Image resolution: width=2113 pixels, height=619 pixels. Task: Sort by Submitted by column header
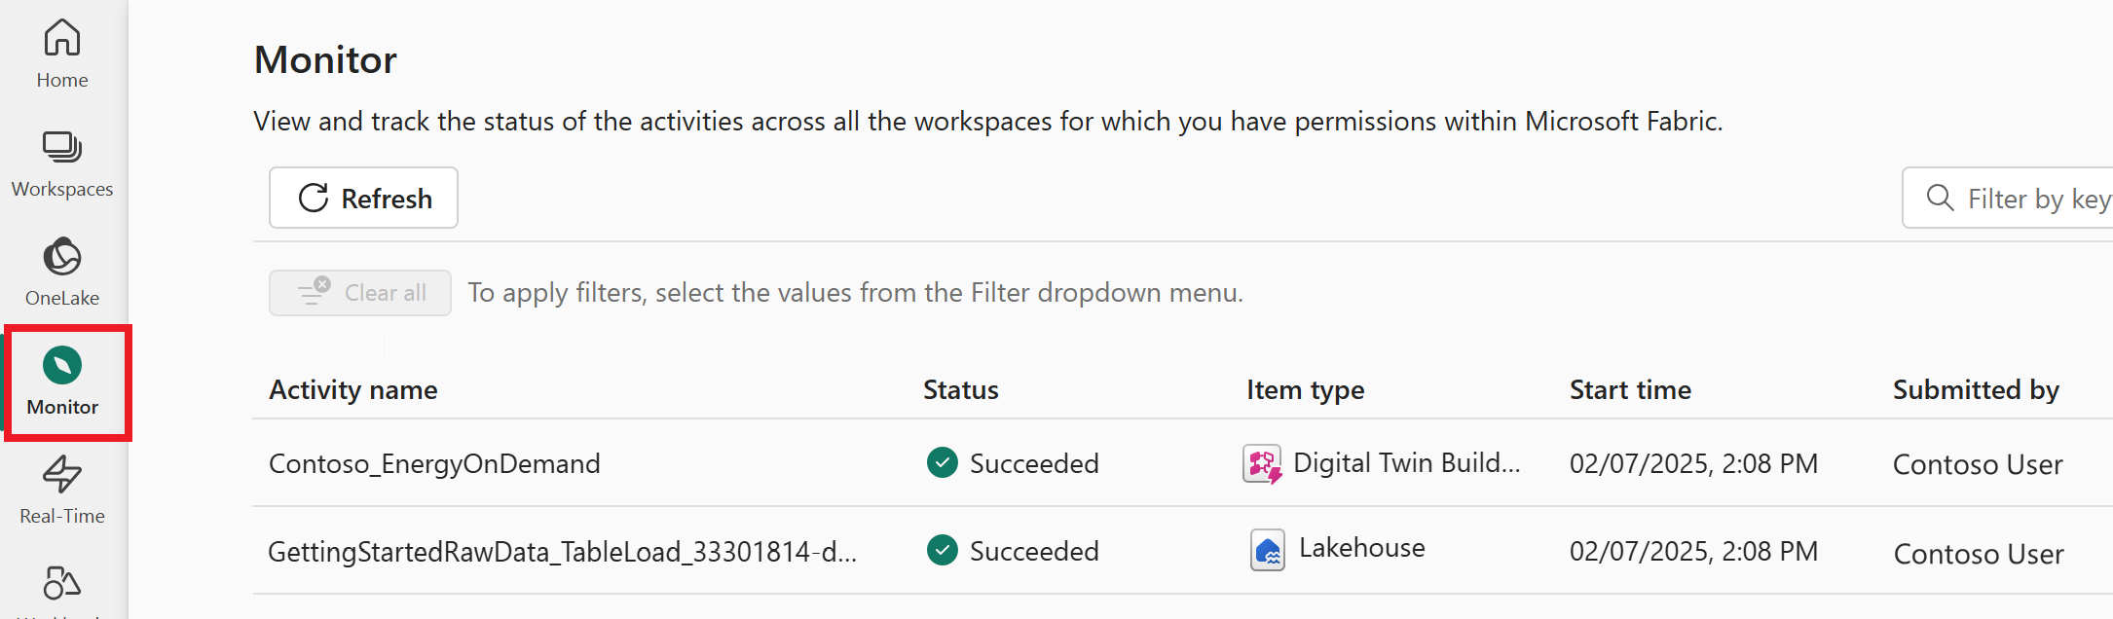pos(1977,390)
